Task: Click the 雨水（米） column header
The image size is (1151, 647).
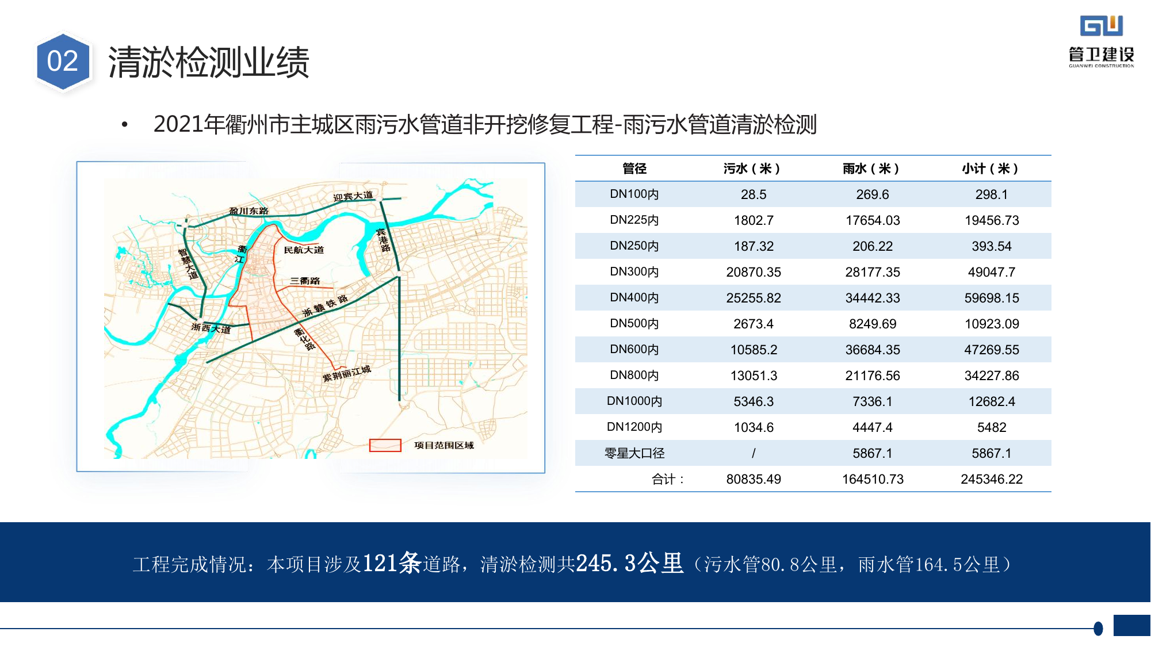Action: [x=872, y=169]
